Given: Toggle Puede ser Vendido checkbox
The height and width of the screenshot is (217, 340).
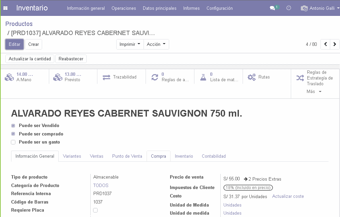Looking at the screenshot, I should (13, 126).
